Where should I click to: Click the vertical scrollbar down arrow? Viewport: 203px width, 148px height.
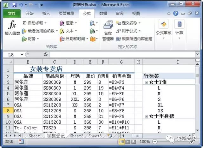197,130
